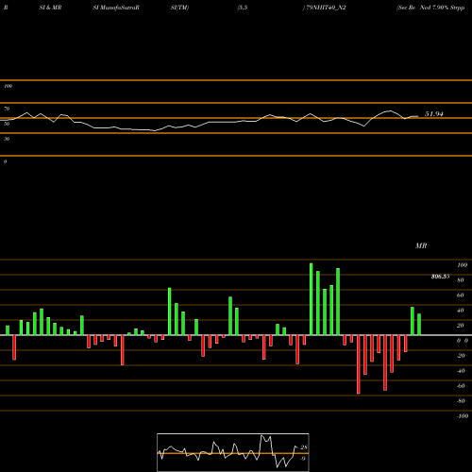Click the 'Ncd 7.90% Strpp' title text
Screen dimensions: 472x472
coord(442,8)
